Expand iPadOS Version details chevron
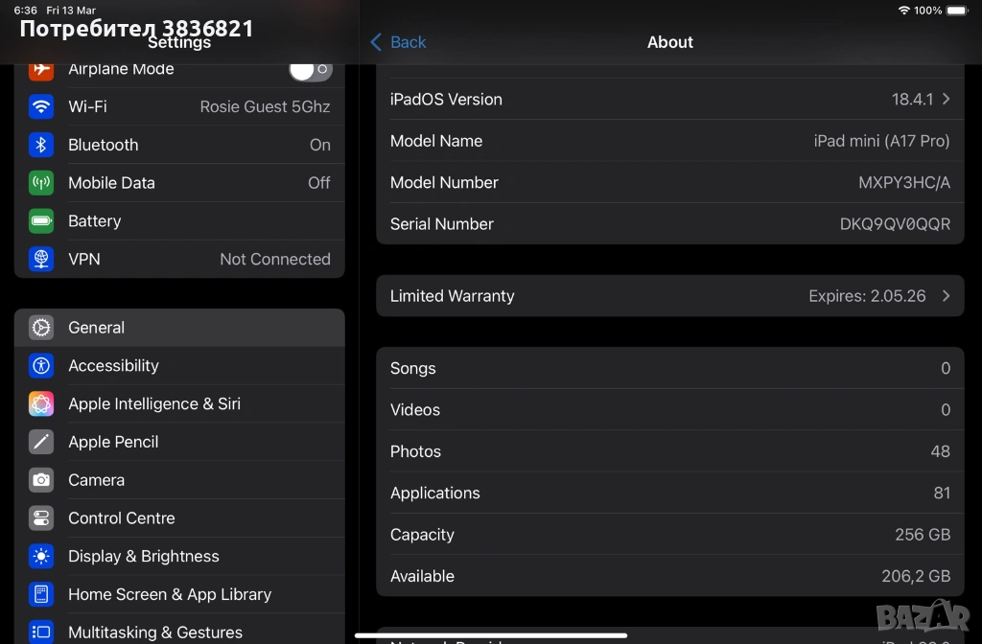Screen dimensions: 982x644 946,100
